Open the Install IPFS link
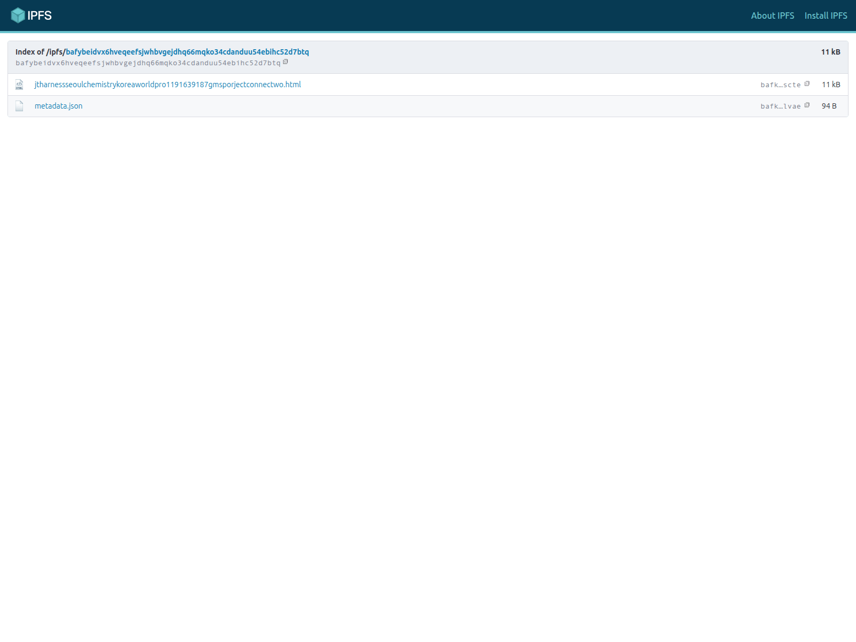 point(826,16)
